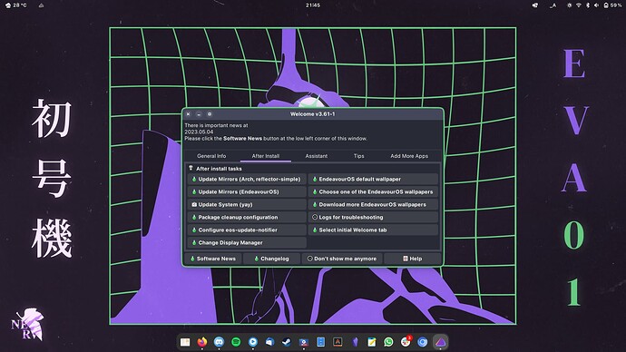
Task: Click the Bluetooth icon in top bar
Action: 588,5
